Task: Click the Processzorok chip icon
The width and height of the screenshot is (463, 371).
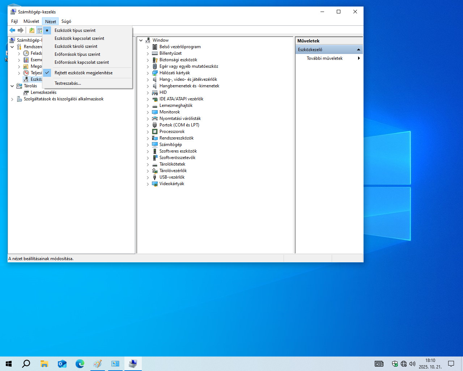Action: point(155,132)
